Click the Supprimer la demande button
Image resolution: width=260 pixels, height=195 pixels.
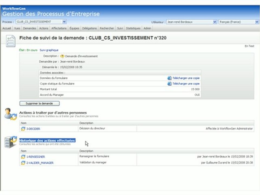tap(40, 103)
